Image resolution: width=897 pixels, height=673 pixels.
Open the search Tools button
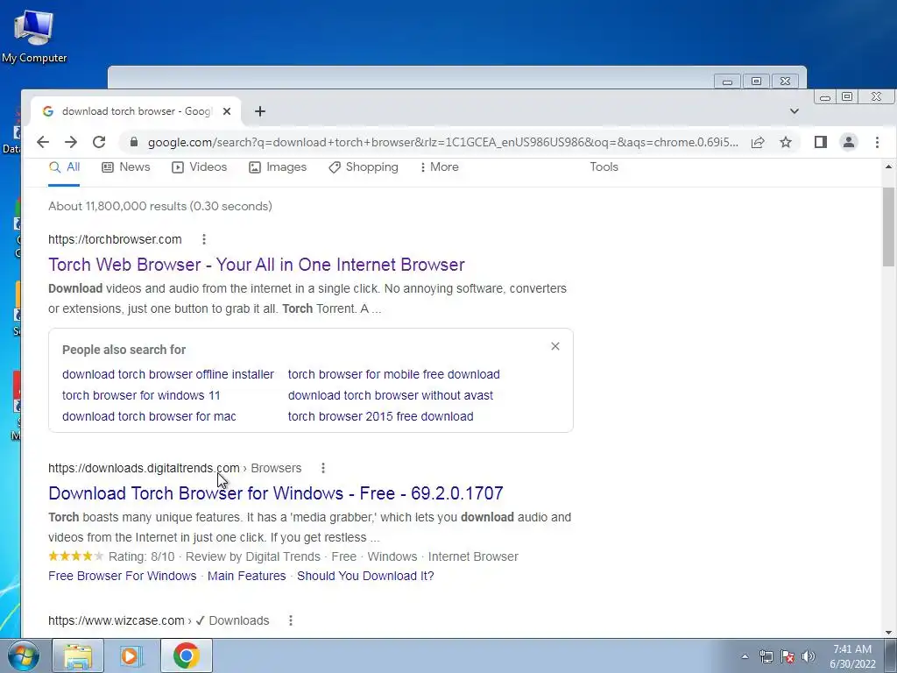(x=604, y=167)
